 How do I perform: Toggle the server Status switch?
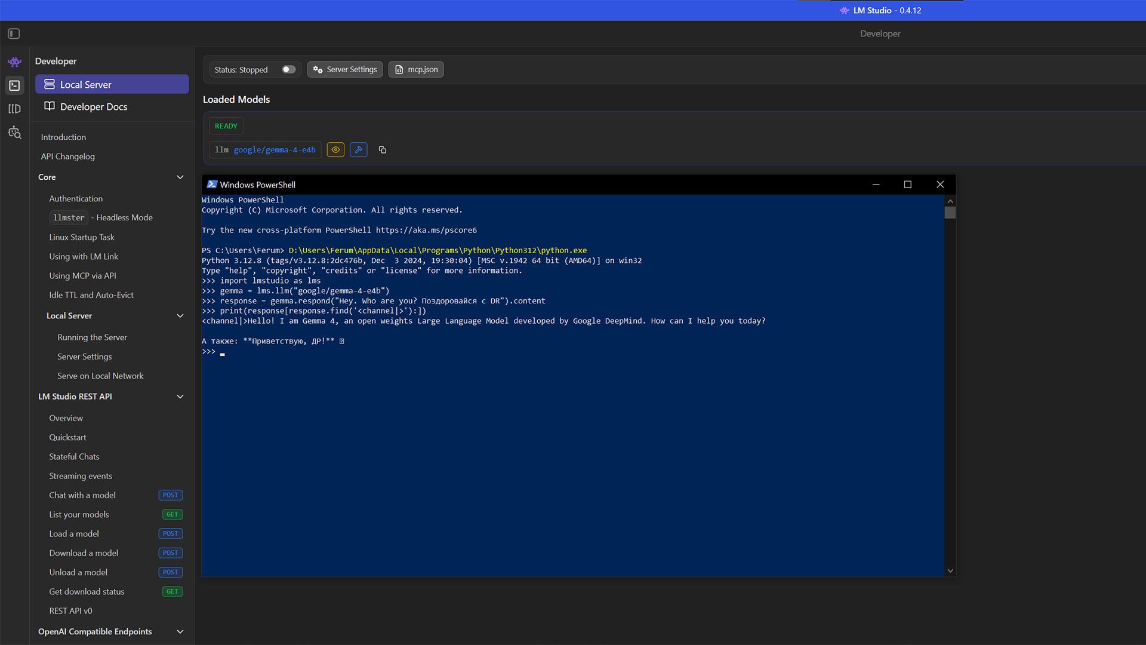[x=288, y=69]
